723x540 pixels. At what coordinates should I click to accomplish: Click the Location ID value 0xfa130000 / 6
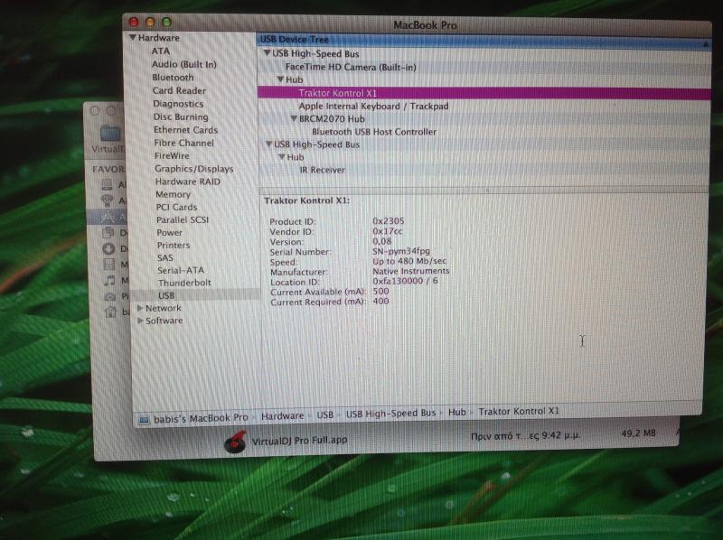pyautogui.click(x=405, y=281)
